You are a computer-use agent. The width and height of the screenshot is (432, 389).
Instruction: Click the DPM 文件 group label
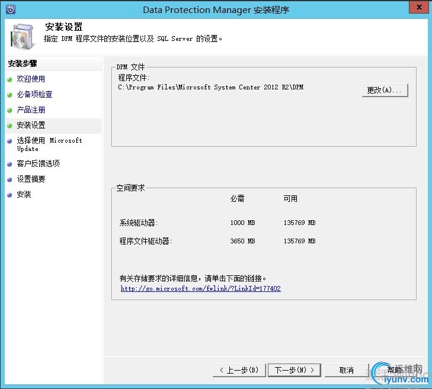tap(130, 67)
